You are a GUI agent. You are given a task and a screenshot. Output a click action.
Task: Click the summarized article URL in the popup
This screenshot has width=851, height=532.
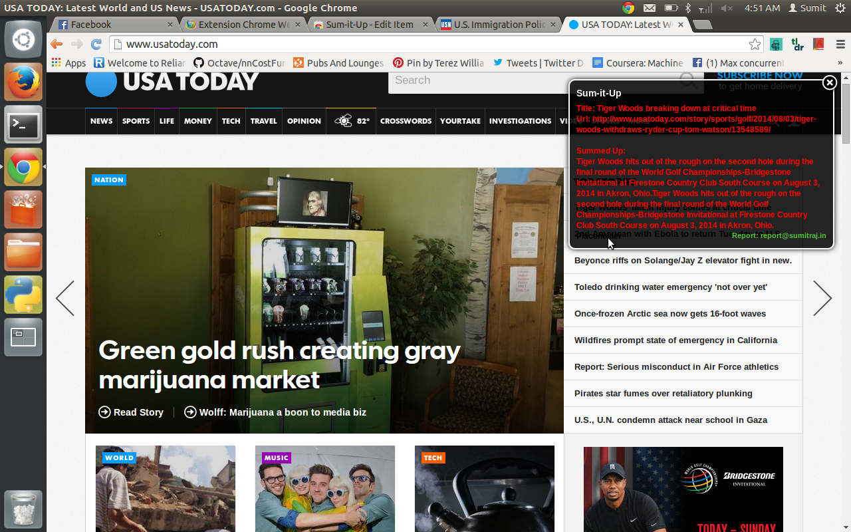[x=696, y=124]
